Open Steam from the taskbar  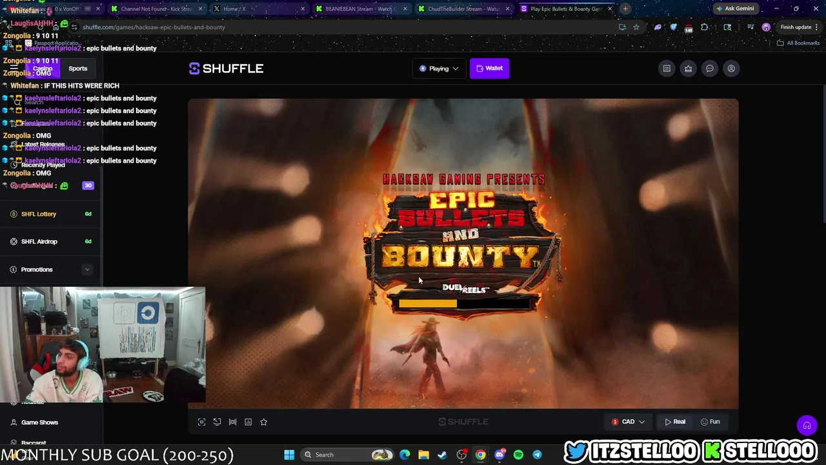442,455
